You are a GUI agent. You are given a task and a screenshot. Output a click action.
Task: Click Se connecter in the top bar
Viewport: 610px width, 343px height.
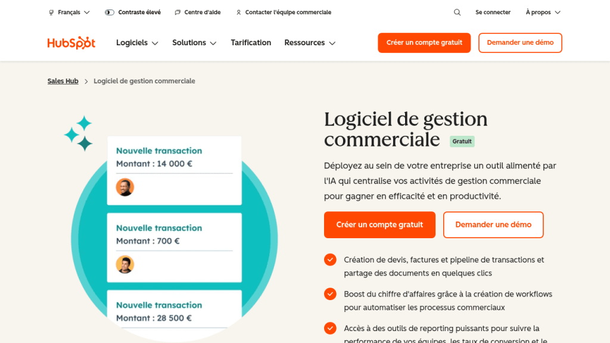click(493, 12)
